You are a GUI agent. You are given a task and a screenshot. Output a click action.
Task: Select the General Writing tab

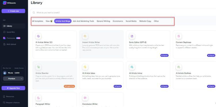tap(103, 21)
